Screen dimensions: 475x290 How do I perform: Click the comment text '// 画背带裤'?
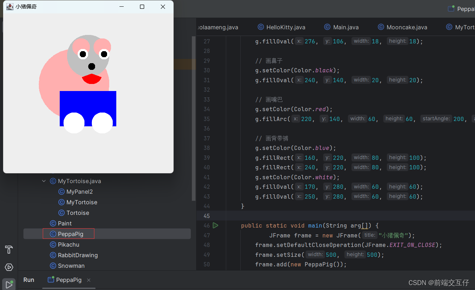click(x=272, y=138)
